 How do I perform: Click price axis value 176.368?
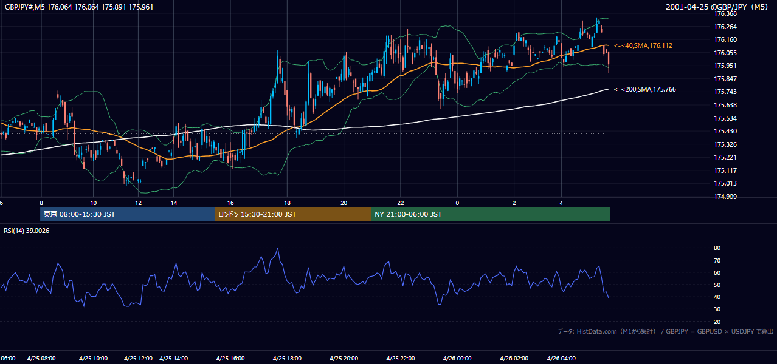click(x=725, y=13)
